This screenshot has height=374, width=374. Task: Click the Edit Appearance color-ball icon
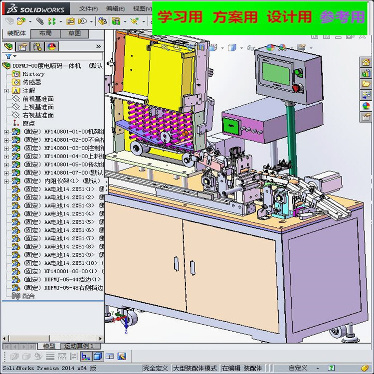pos(270,48)
